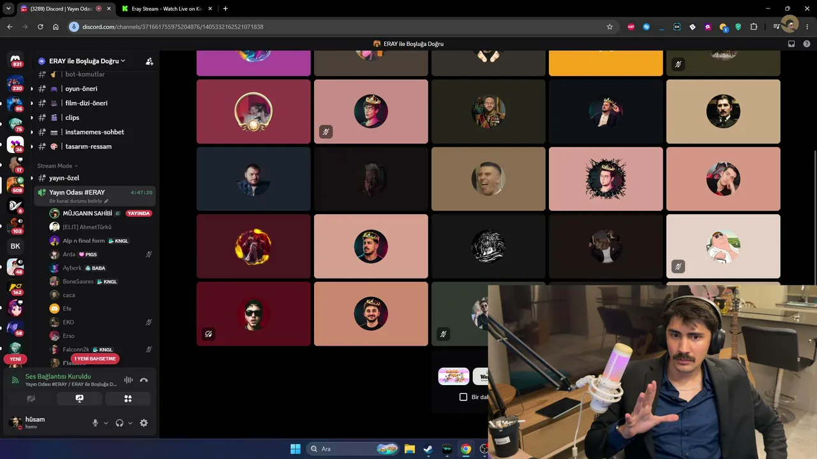Expand threads of the oyun-öneri channel
Viewport: 817px width, 459px height.
click(x=32, y=89)
